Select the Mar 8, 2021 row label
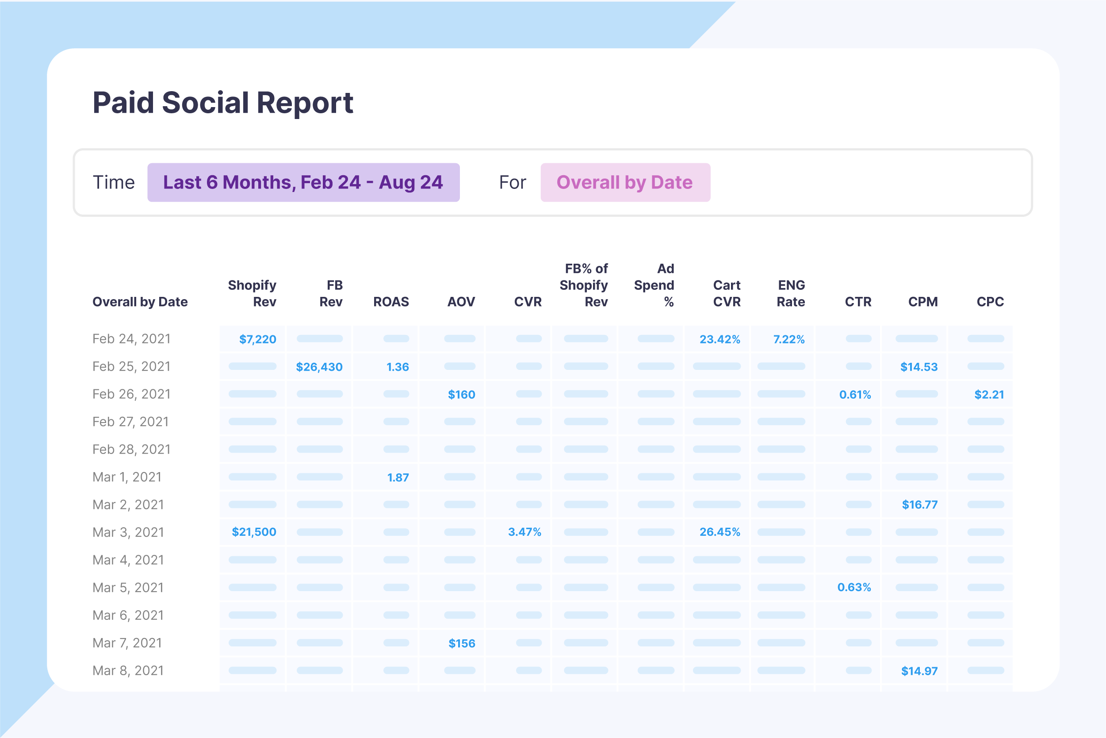Screen dimensions: 1106x738 point(128,671)
